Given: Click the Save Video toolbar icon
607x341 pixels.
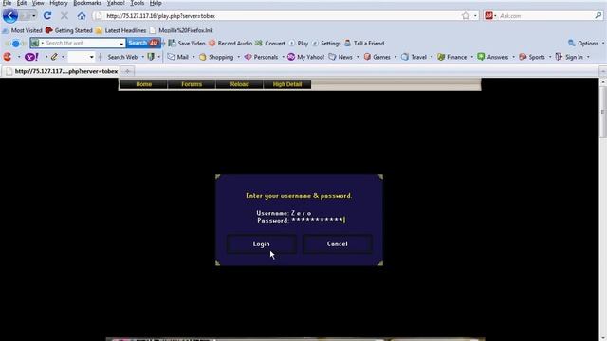Looking at the screenshot, I should [172, 44].
